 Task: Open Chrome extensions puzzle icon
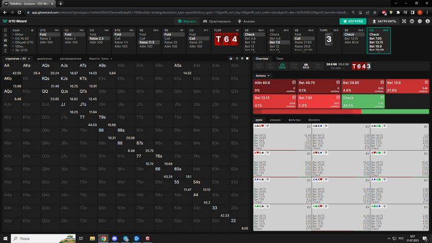(398, 12)
